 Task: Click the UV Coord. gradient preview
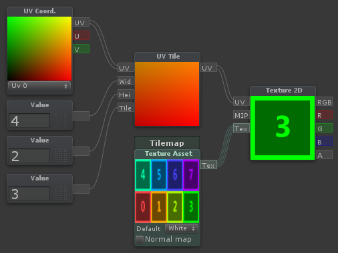(39, 49)
